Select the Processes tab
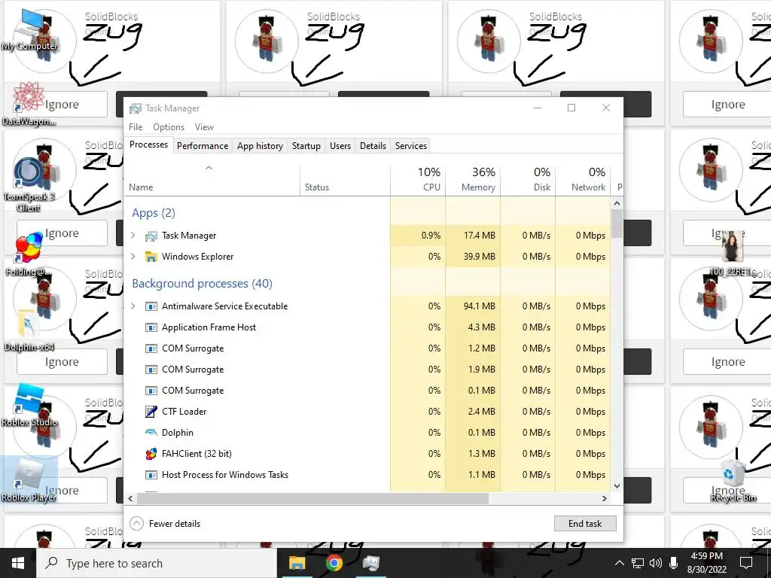The width and height of the screenshot is (771, 578). pyautogui.click(x=148, y=144)
